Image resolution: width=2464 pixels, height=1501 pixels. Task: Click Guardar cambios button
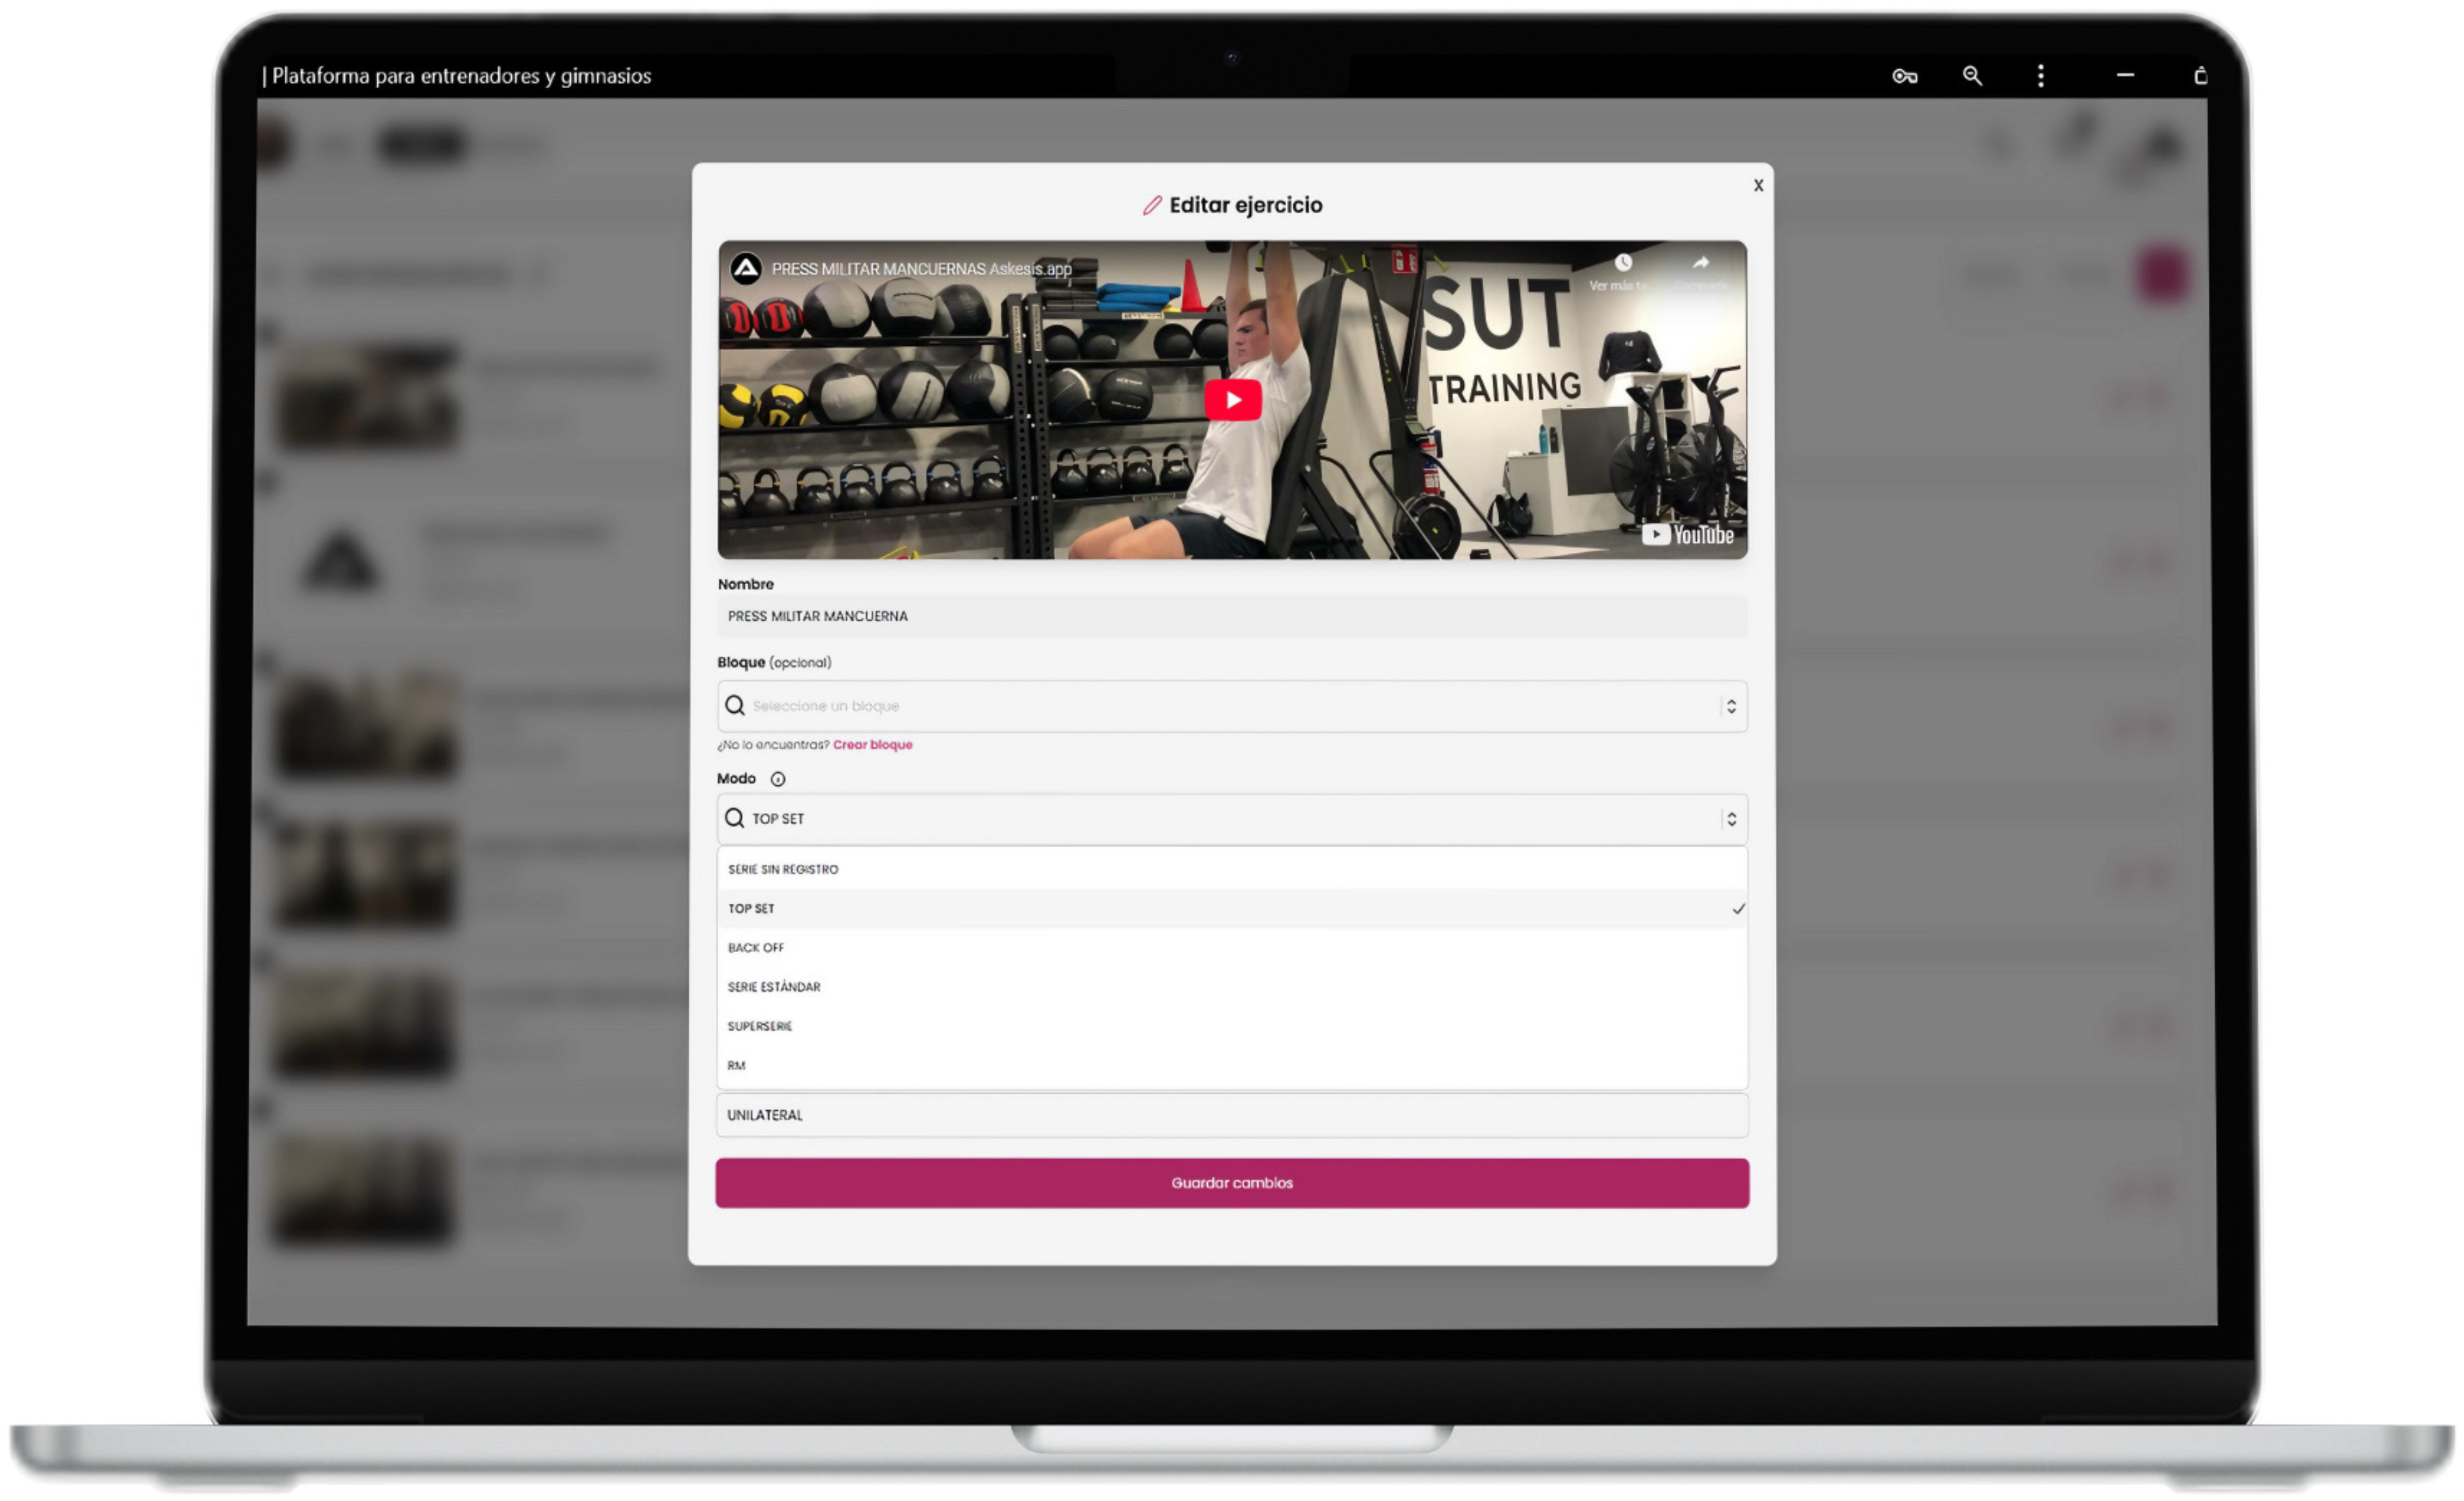point(1232,1183)
